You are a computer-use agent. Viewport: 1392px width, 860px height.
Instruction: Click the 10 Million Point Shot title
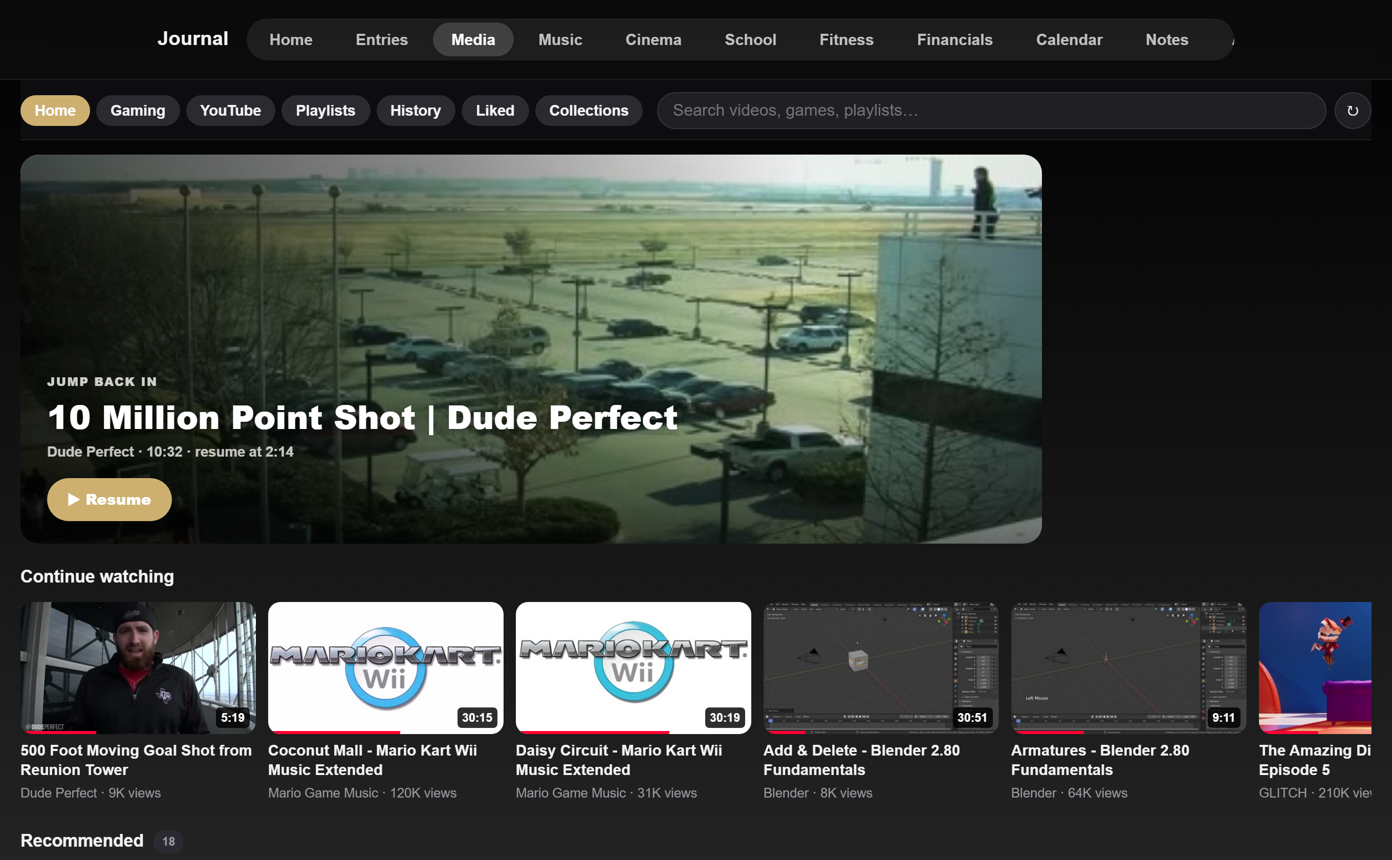coord(362,418)
